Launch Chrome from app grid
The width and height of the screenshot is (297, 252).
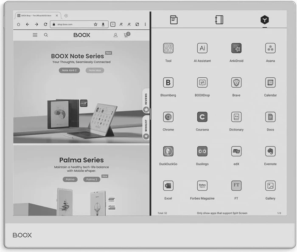(168, 117)
